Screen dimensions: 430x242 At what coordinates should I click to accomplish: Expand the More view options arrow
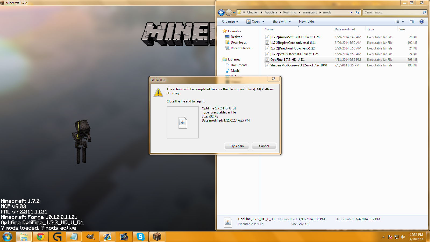click(403, 22)
